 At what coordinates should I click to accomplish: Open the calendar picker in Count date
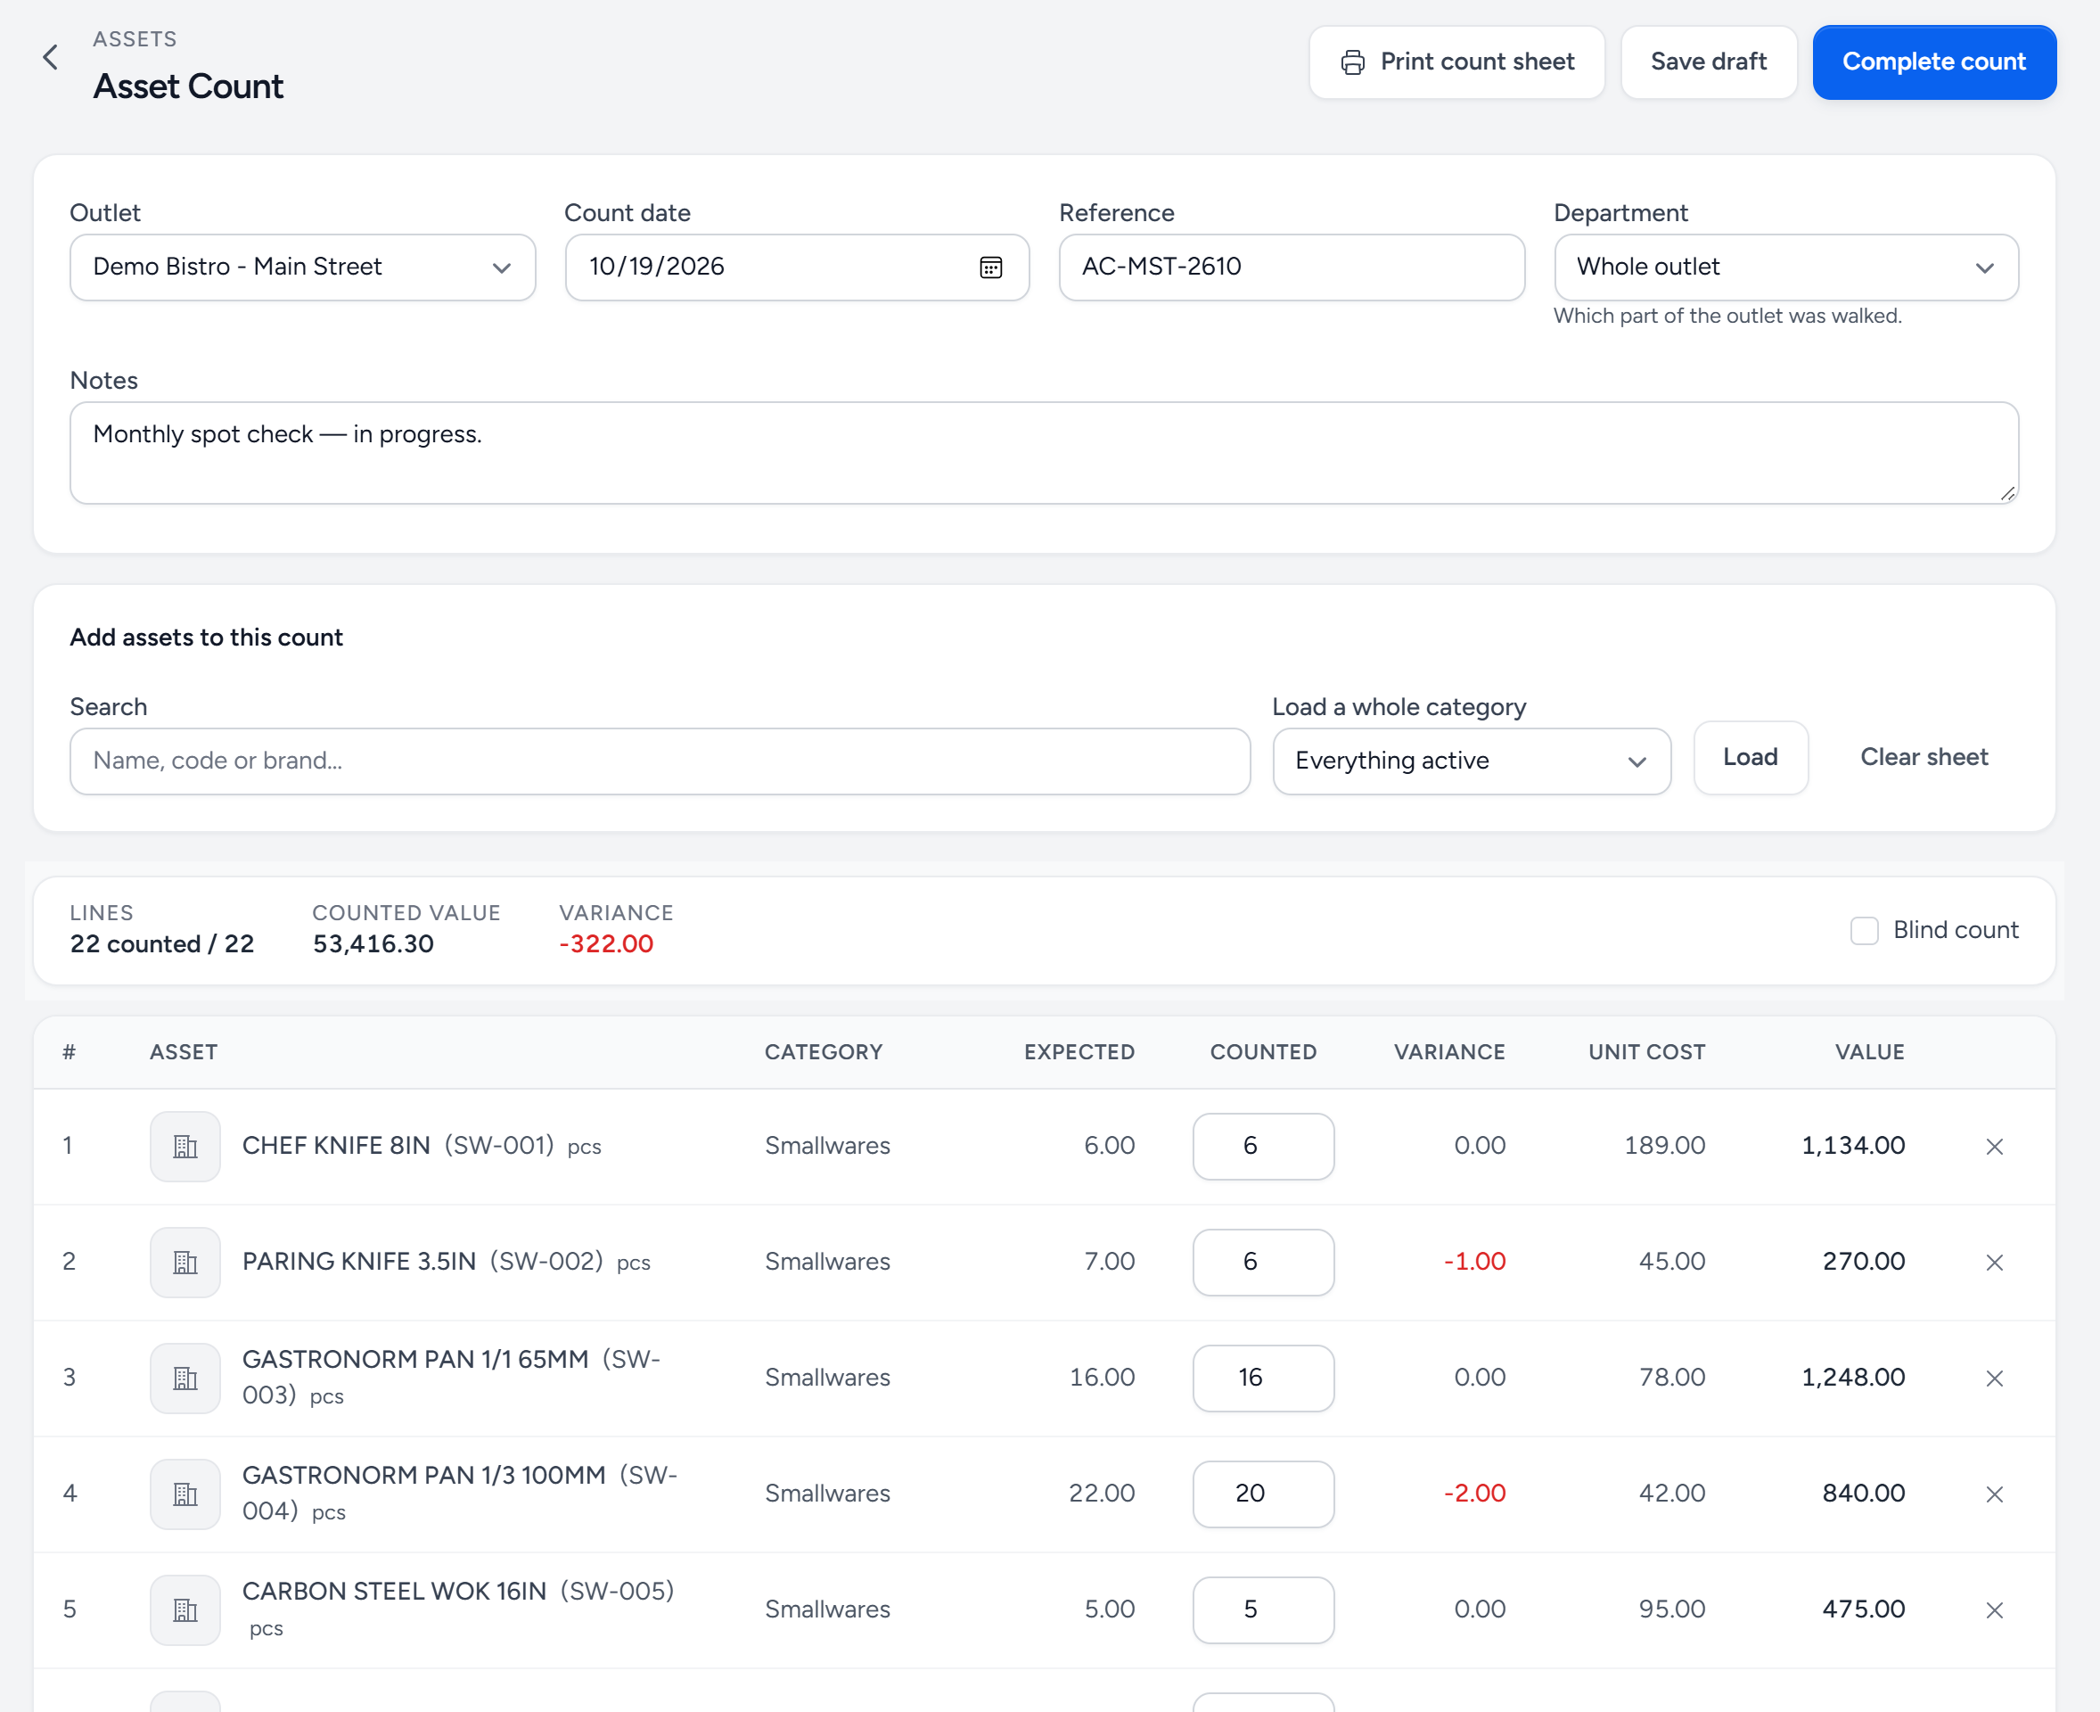coord(991,267)
